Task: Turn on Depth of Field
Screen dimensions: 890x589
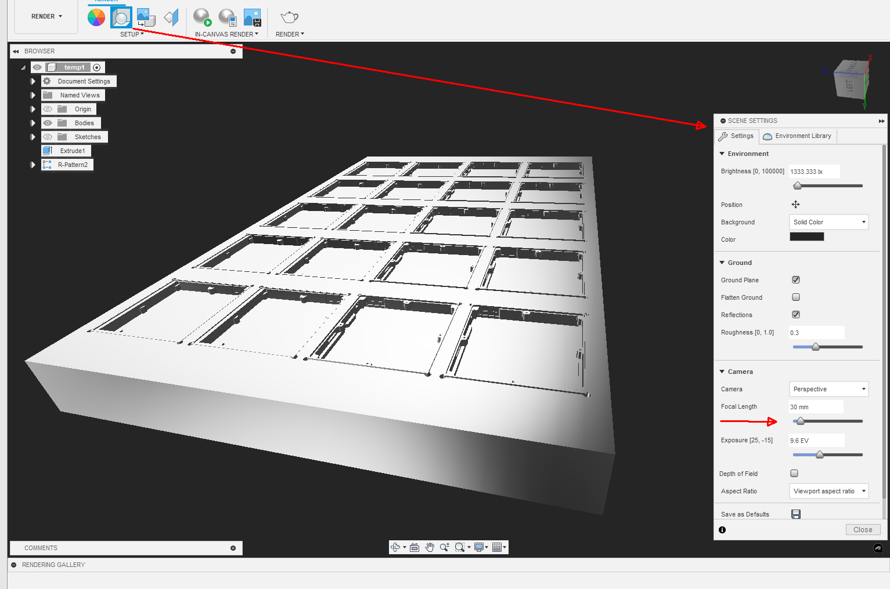Action: click(x=794, y=473)
